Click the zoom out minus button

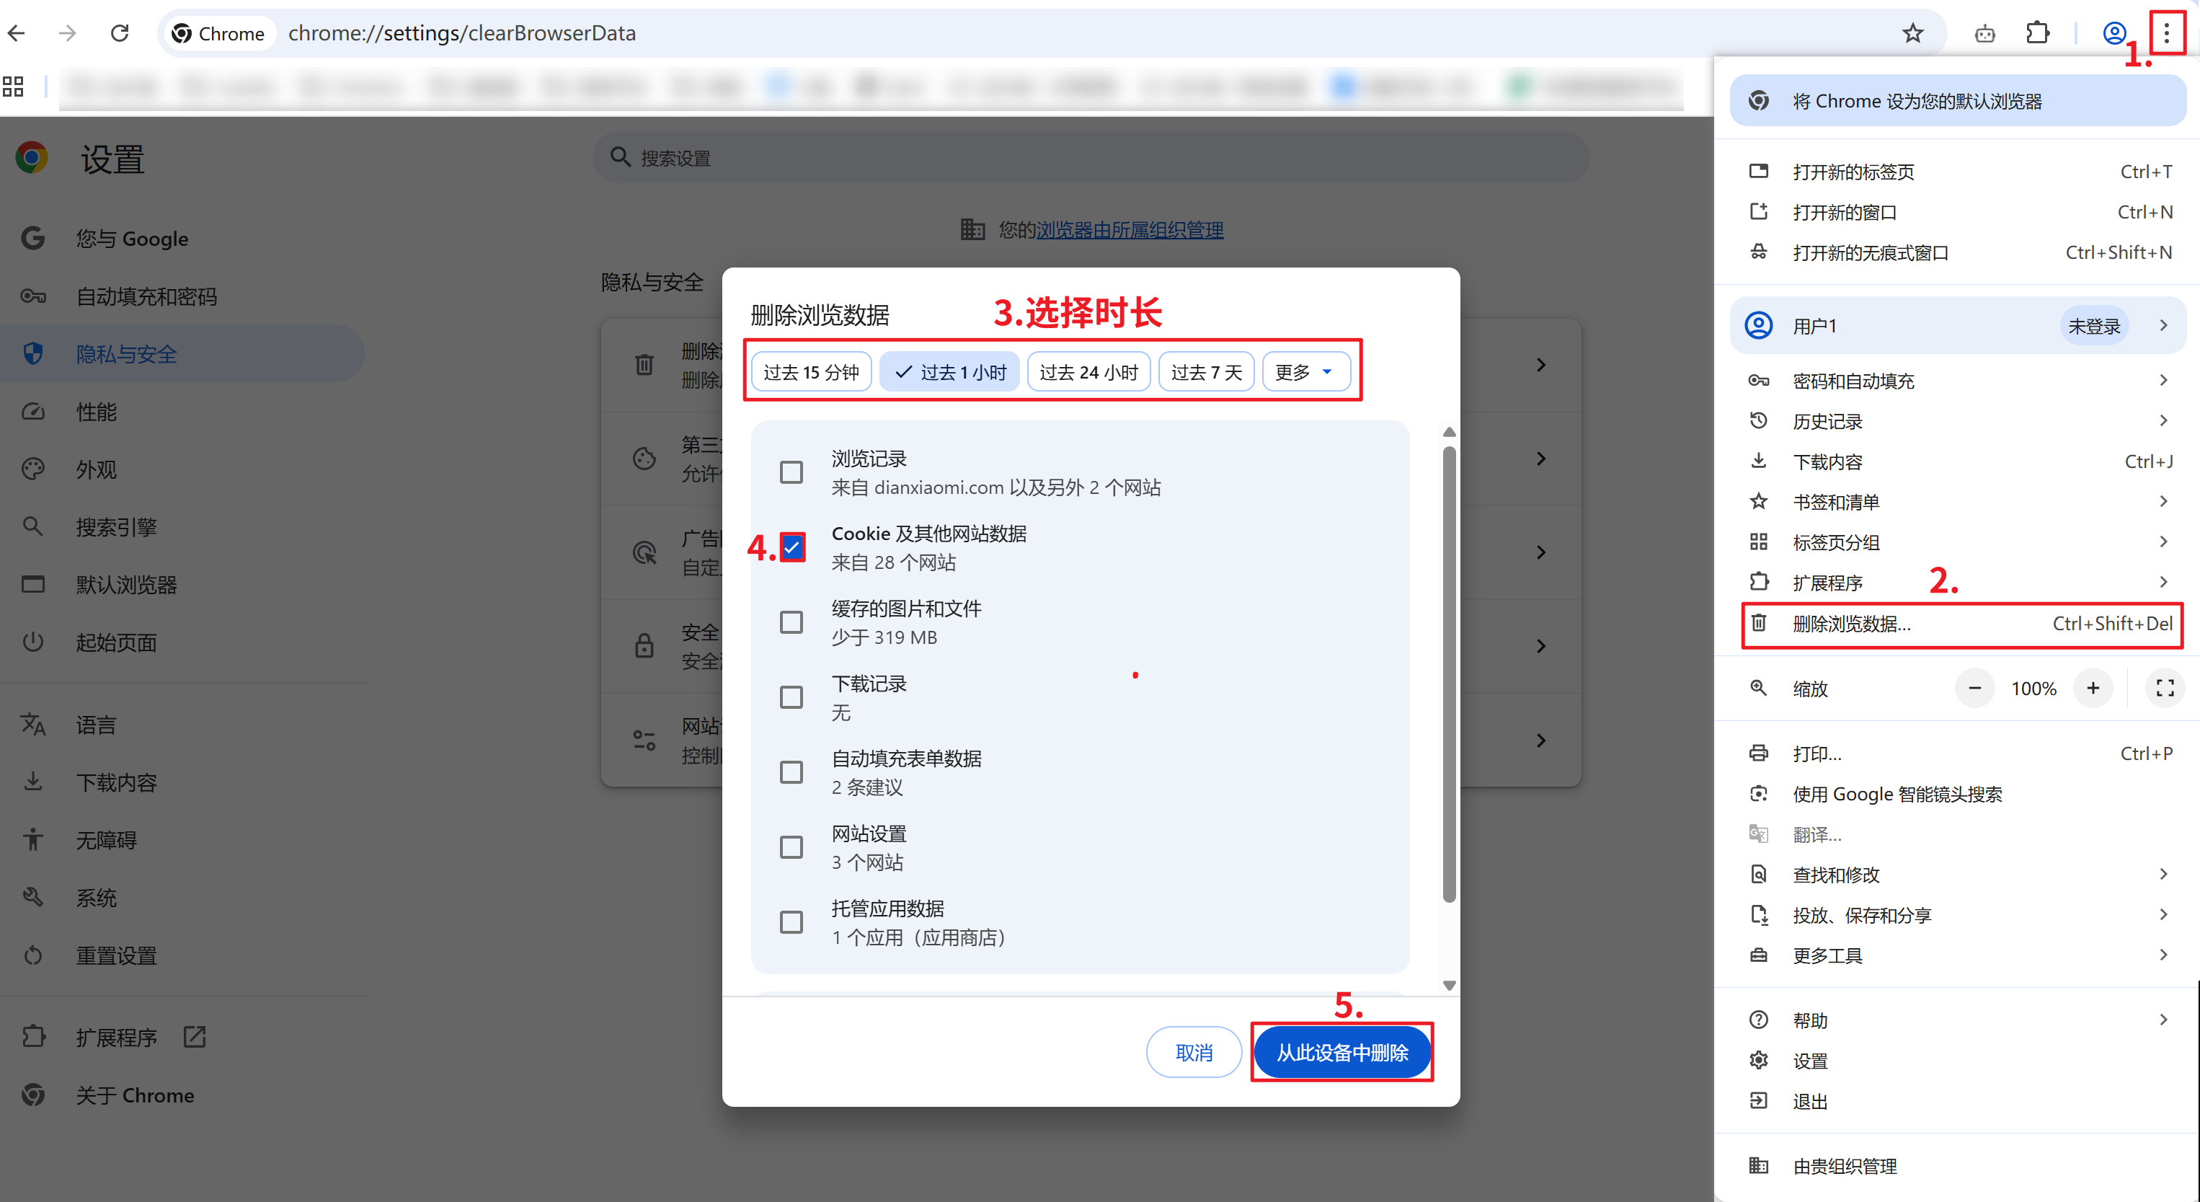coord(1974,689)
